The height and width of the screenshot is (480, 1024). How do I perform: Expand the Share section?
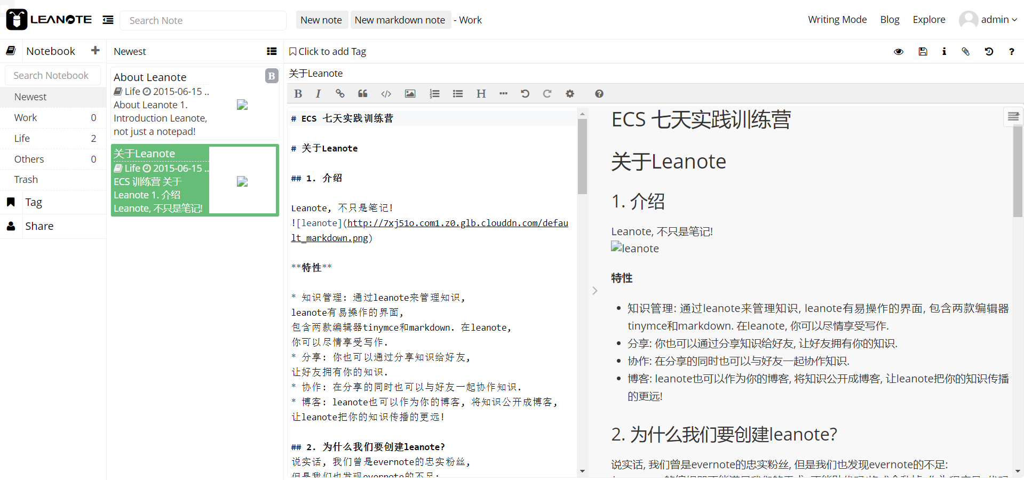(x=53, y=226)
